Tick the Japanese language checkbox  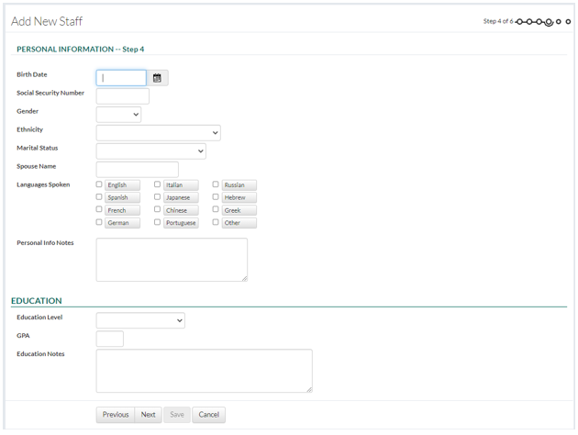point(157,197)
